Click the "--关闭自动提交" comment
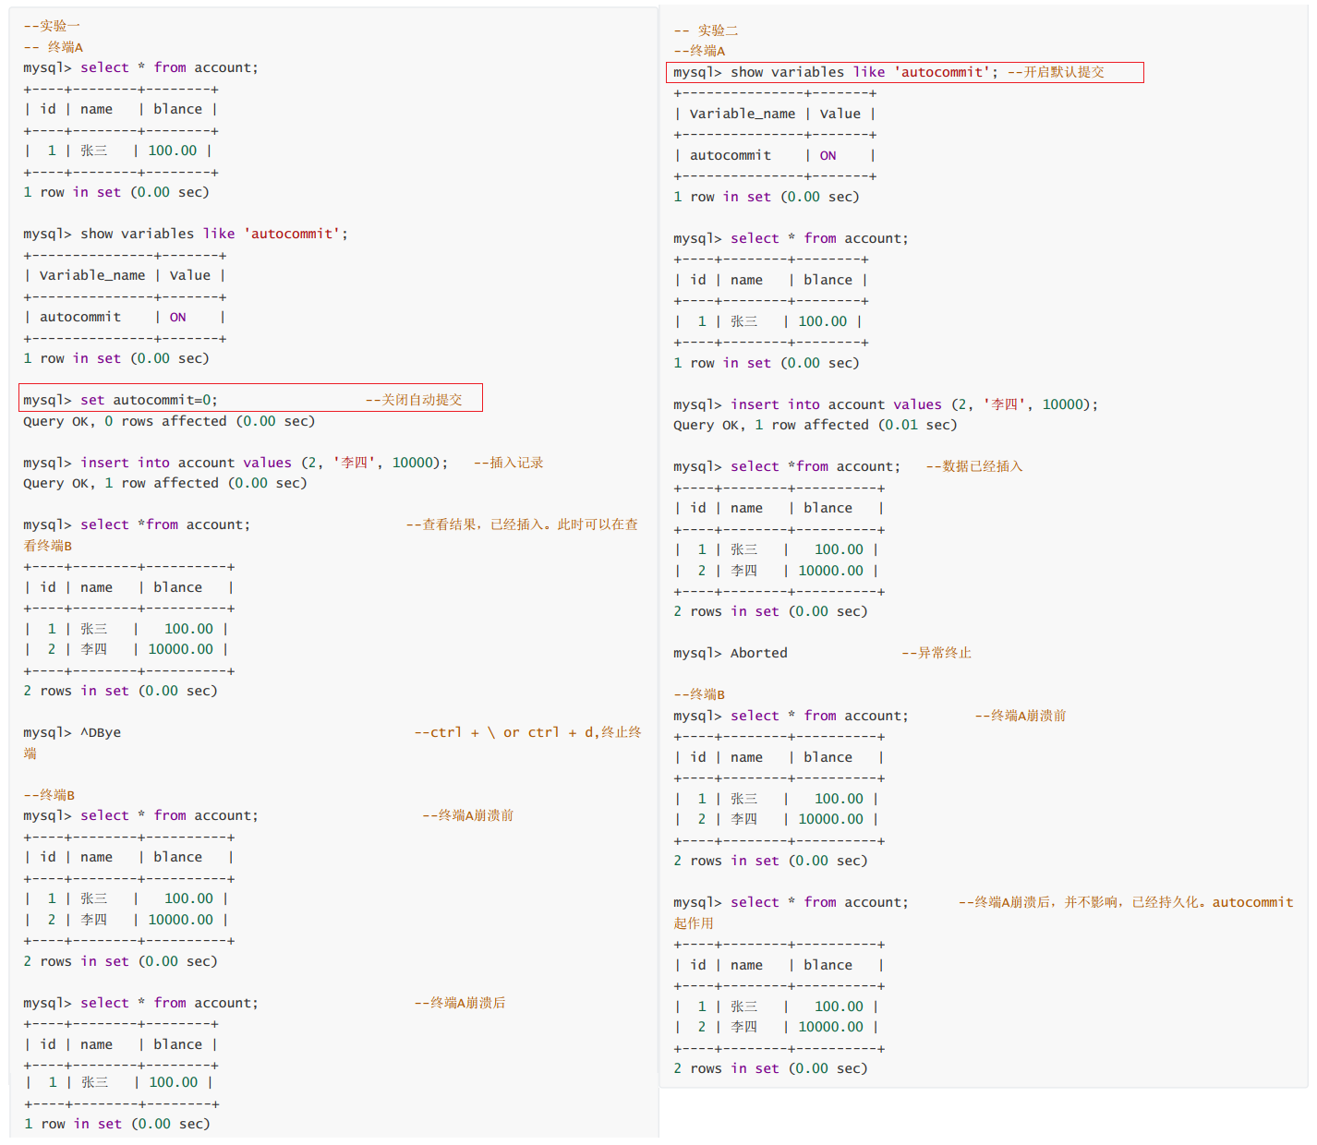The height and width of the screenshot is (1145, 1317). [x=414, y=400]
